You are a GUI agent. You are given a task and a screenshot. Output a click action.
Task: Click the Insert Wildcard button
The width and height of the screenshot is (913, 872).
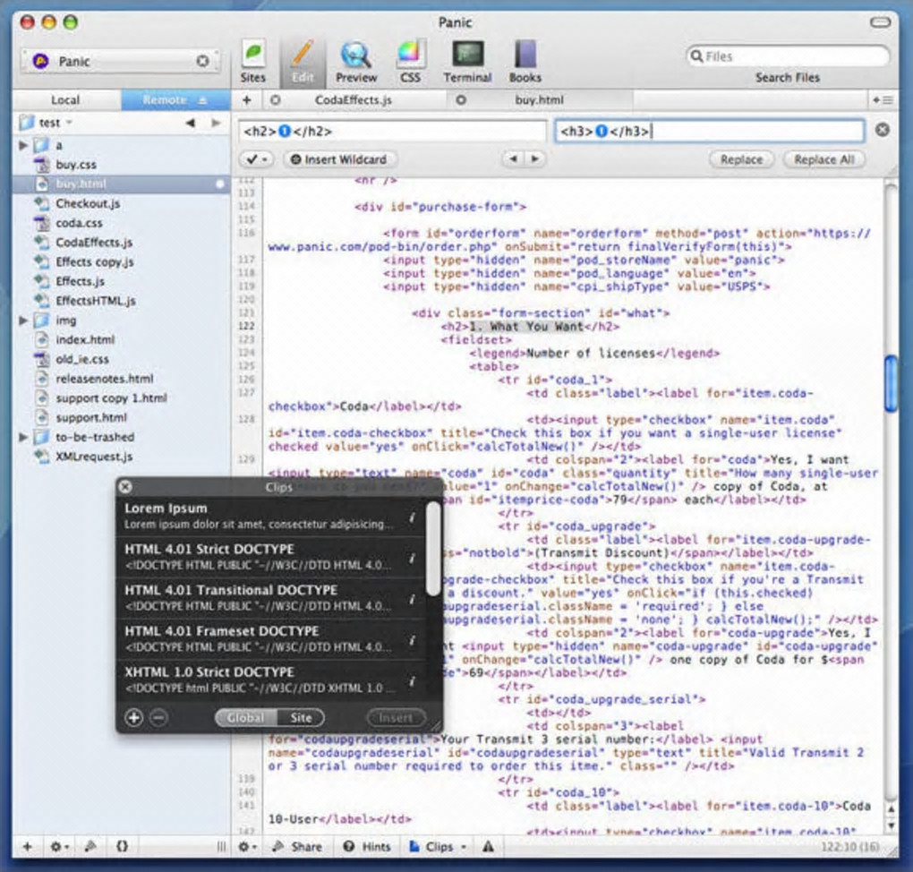point(338,159)
